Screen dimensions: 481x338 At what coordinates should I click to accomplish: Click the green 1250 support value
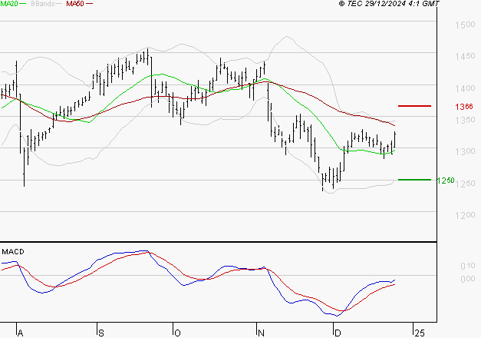446,181
